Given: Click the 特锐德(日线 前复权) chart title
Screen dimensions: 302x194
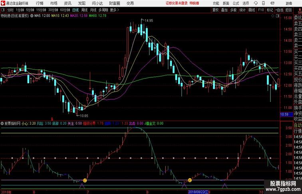Looking at the screenshot, I should (x=15, y=16).
